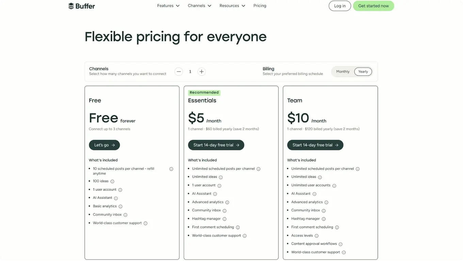Click the info icon next to Unlimited ideas in Essentials
The image size is (463, 261).
(221, 177)
